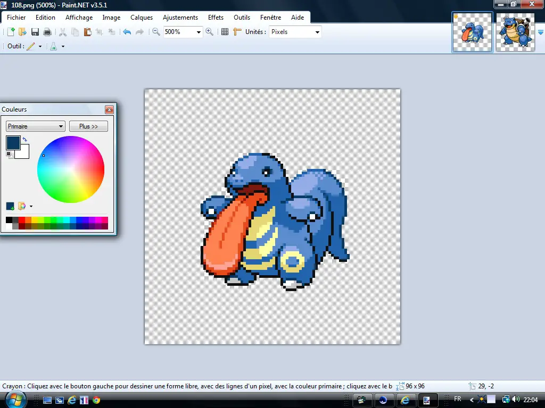Expand the palette management dropdown arrow

point(31,207)
